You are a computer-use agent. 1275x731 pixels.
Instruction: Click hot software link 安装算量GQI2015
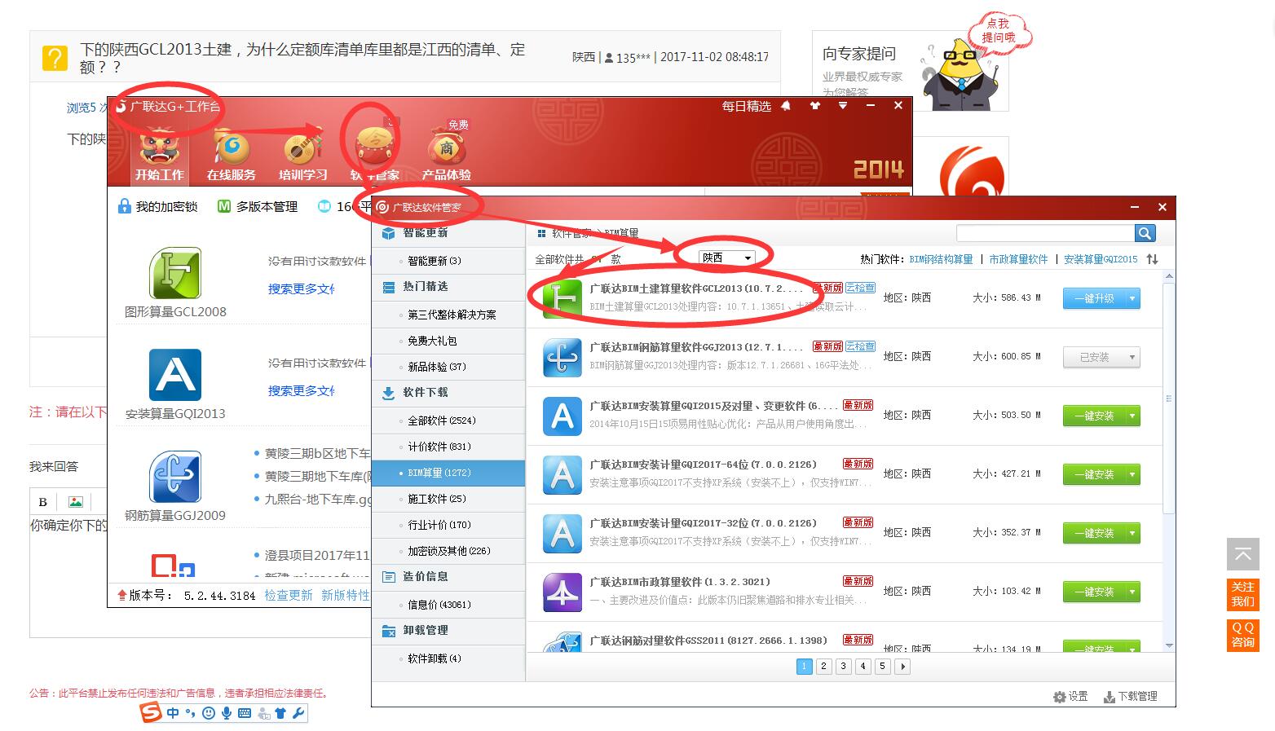point(1101,259)
